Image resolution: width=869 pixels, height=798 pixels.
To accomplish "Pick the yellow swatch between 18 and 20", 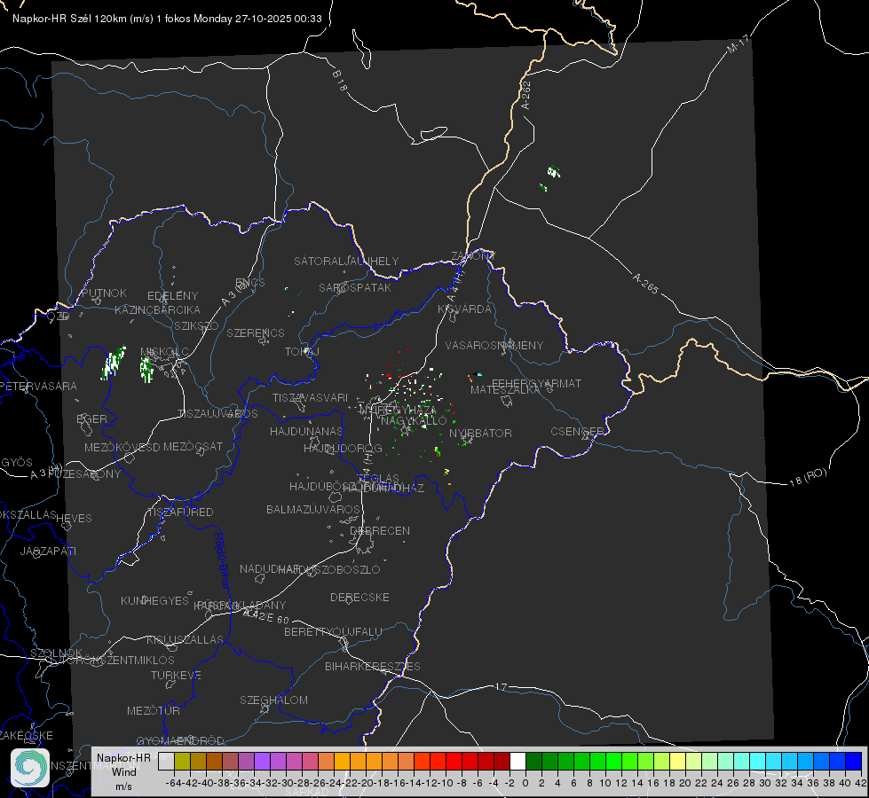I will tap(678, 761).
